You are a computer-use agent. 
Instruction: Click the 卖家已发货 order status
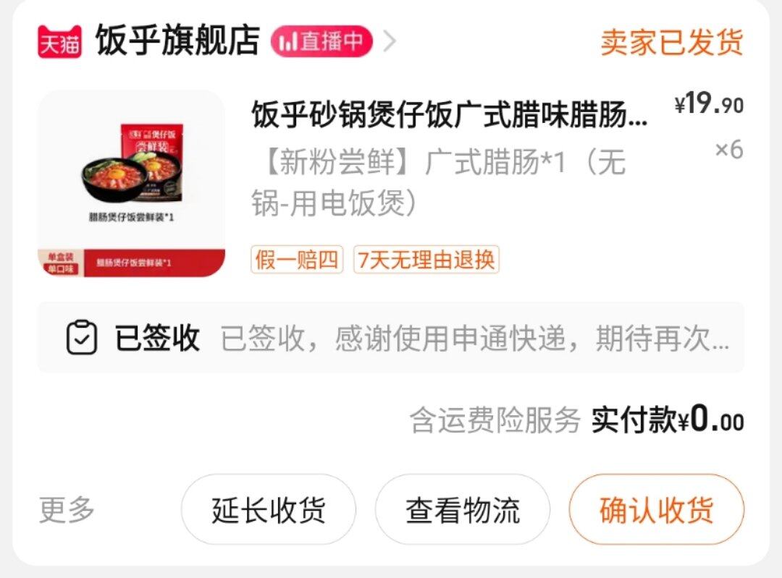(672, 42)
